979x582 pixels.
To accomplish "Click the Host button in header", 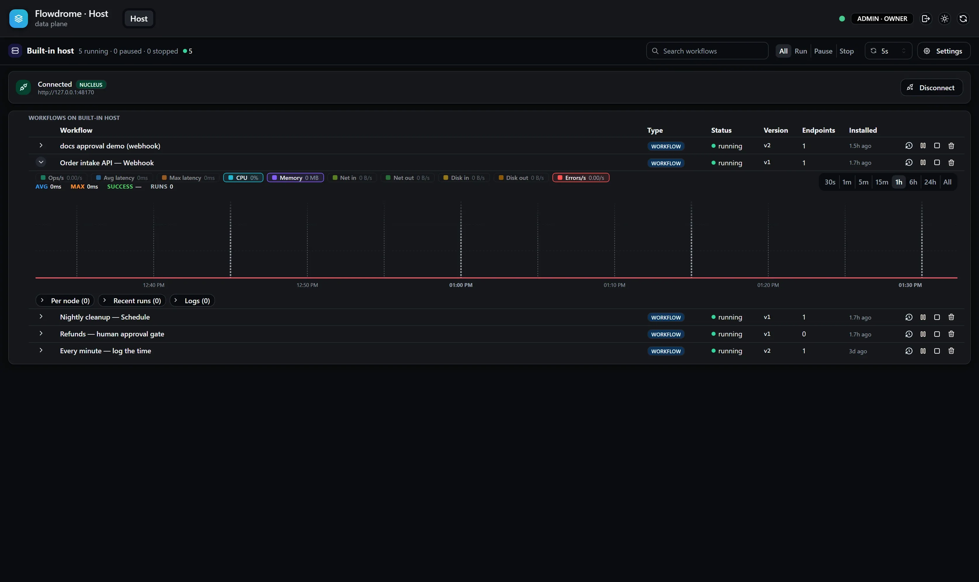I will pyautogui.click(x=139, y=18).
